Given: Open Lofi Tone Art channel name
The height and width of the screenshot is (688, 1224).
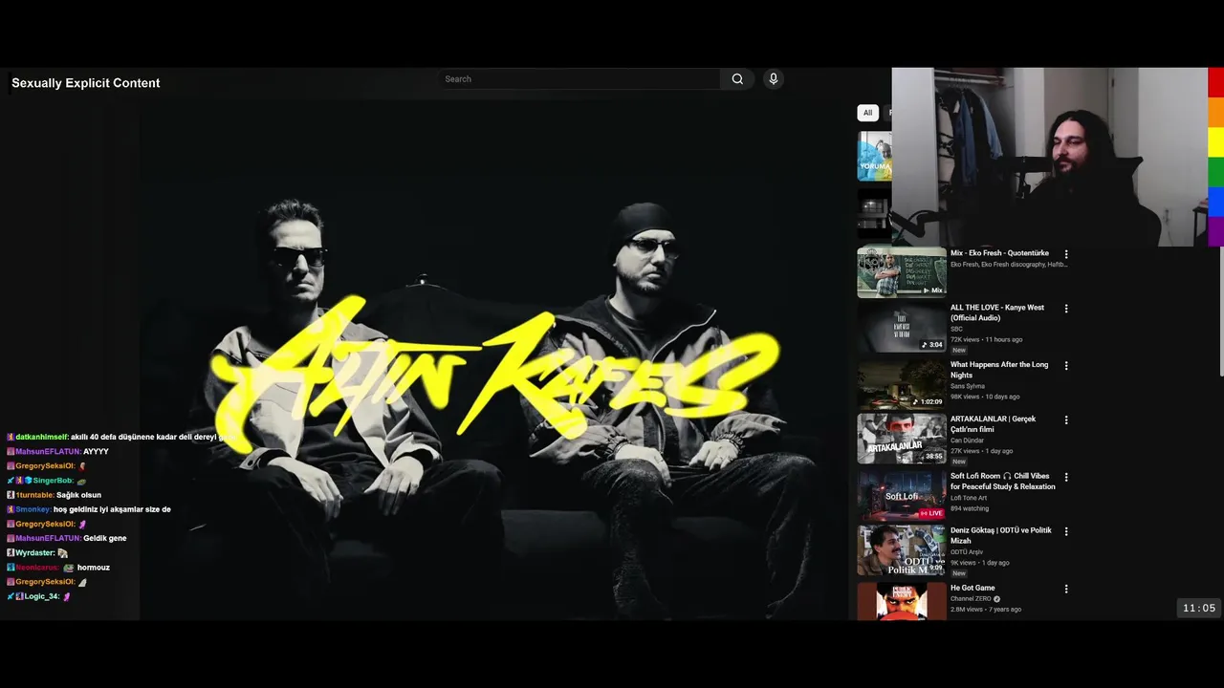Looking at the screenshot, I should [969, 498].
